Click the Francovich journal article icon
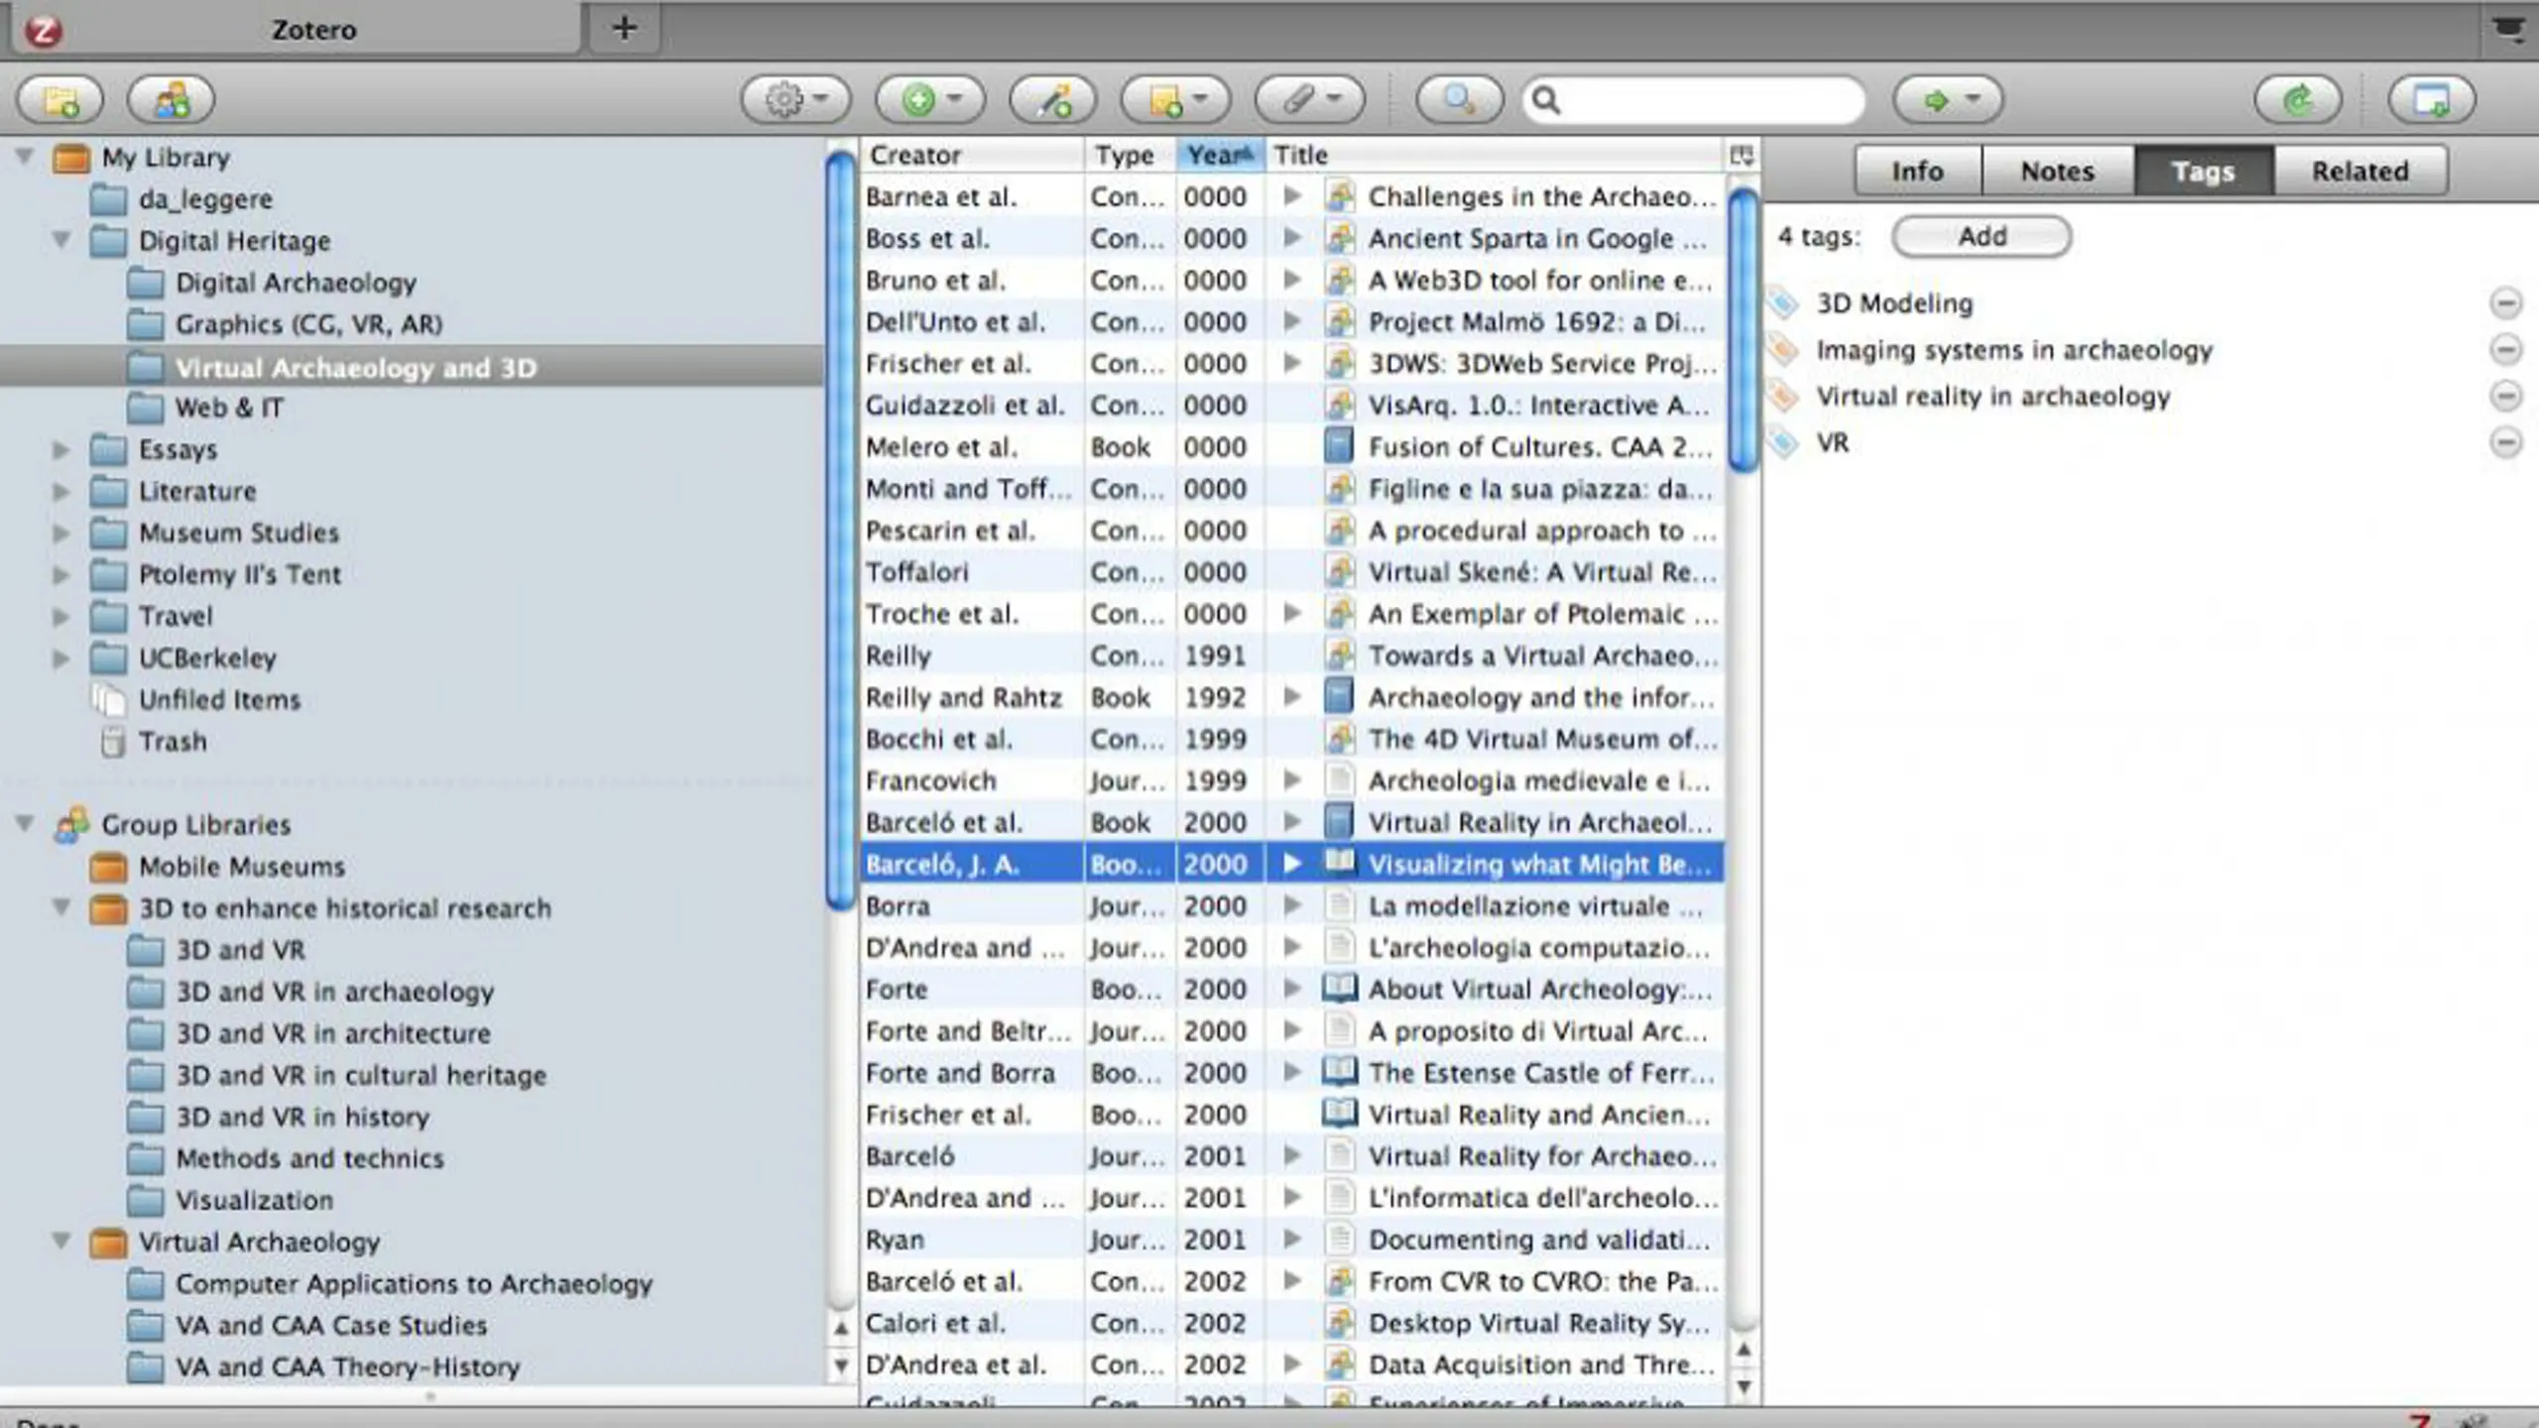This screenshot has width=2539, height=1428. coord(1339,780)
